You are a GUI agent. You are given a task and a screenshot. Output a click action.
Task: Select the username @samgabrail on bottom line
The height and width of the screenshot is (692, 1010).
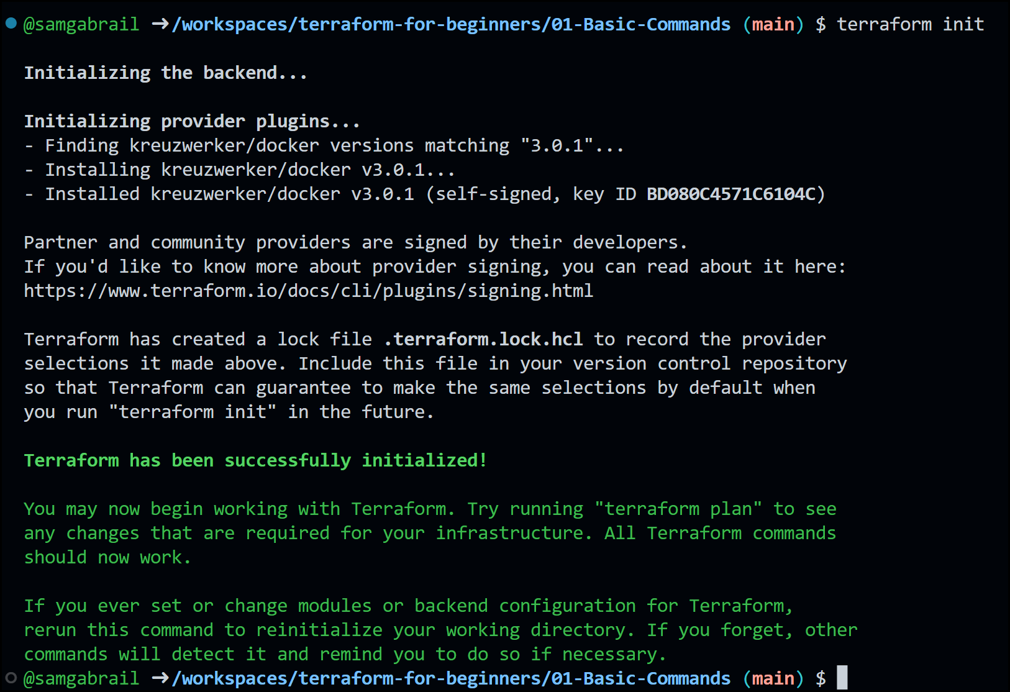(81, 678)
